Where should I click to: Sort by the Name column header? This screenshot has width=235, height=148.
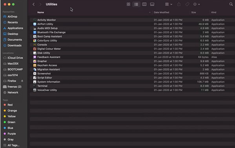click(x=41, y=13)
